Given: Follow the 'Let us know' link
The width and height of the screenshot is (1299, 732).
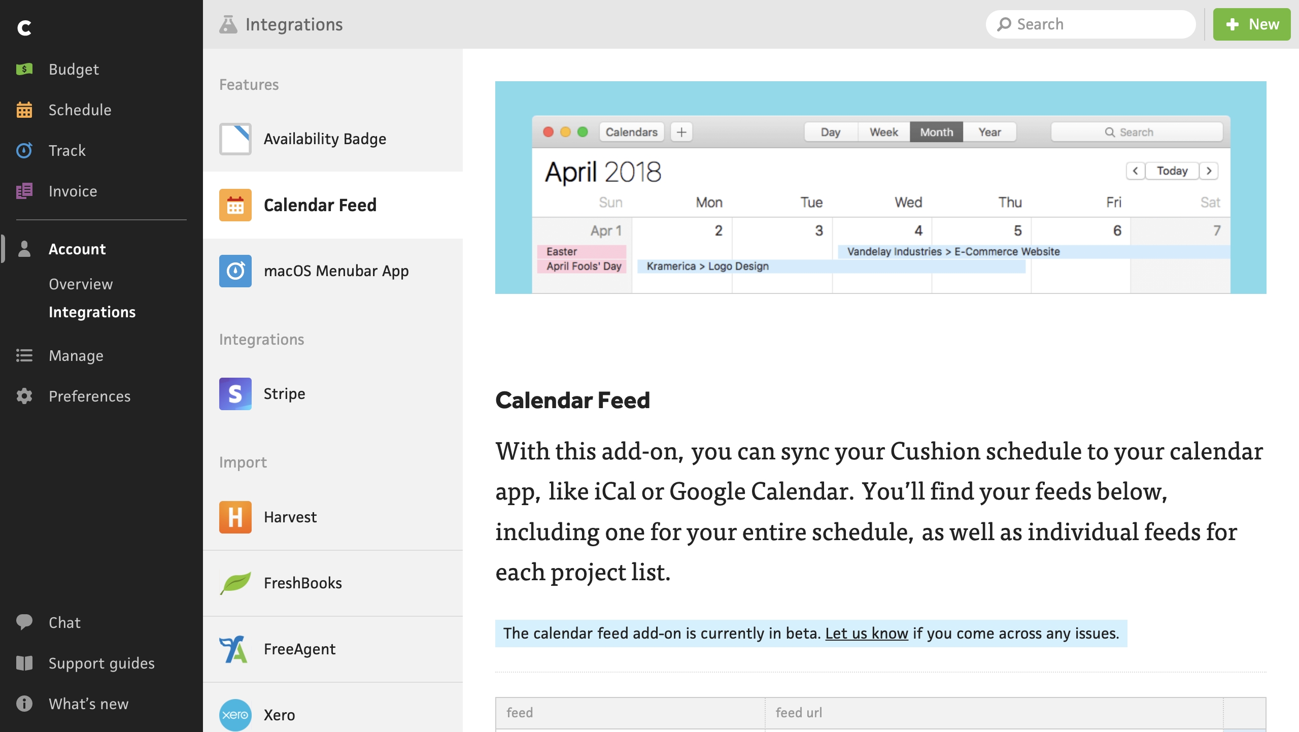Looking at the screenshot, I should point(866,633).
